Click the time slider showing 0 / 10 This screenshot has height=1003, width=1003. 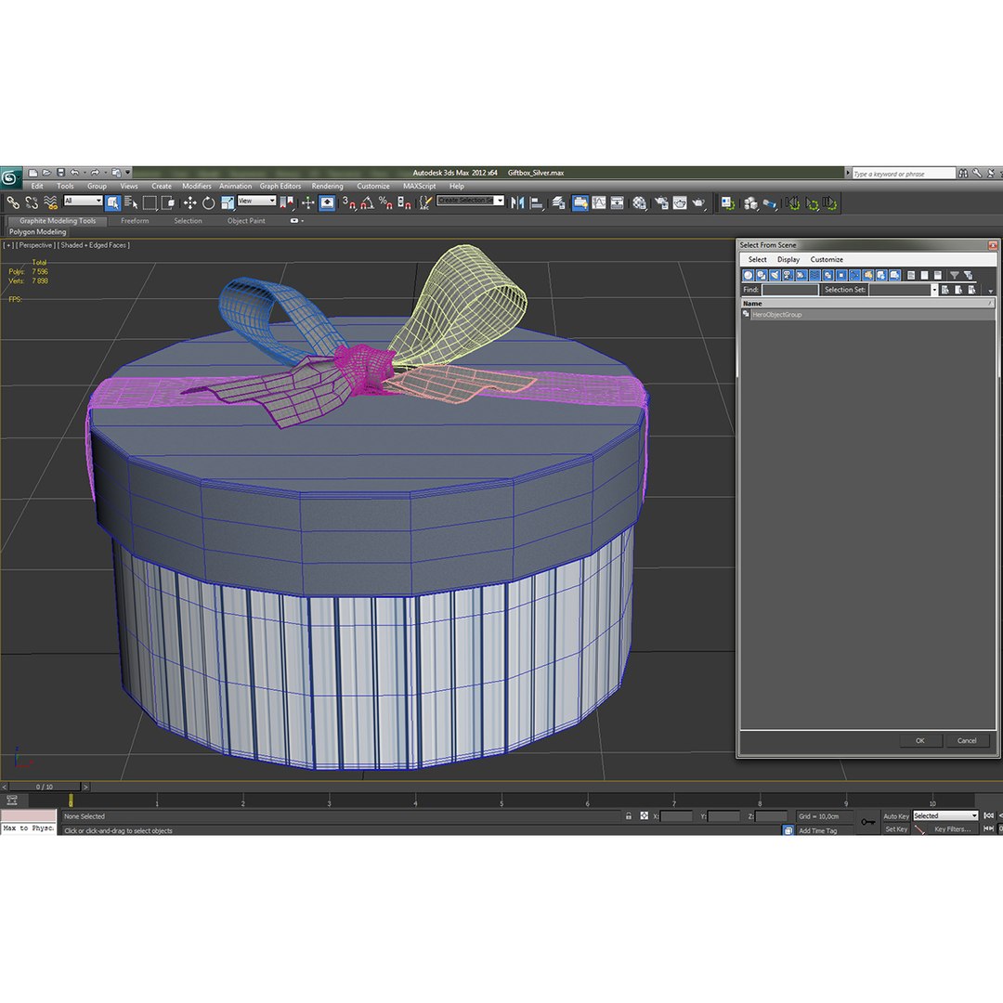(x=45, y=787)
